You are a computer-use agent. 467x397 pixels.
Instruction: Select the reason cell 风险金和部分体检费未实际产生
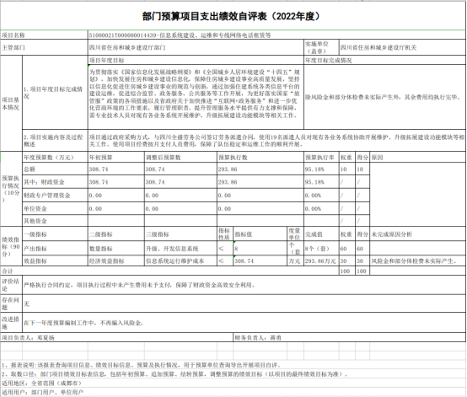[x=418, y=261]
